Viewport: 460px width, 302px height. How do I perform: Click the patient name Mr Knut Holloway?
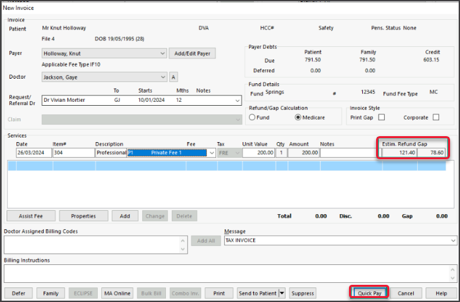pyautogui.click(x=64, y=28)
